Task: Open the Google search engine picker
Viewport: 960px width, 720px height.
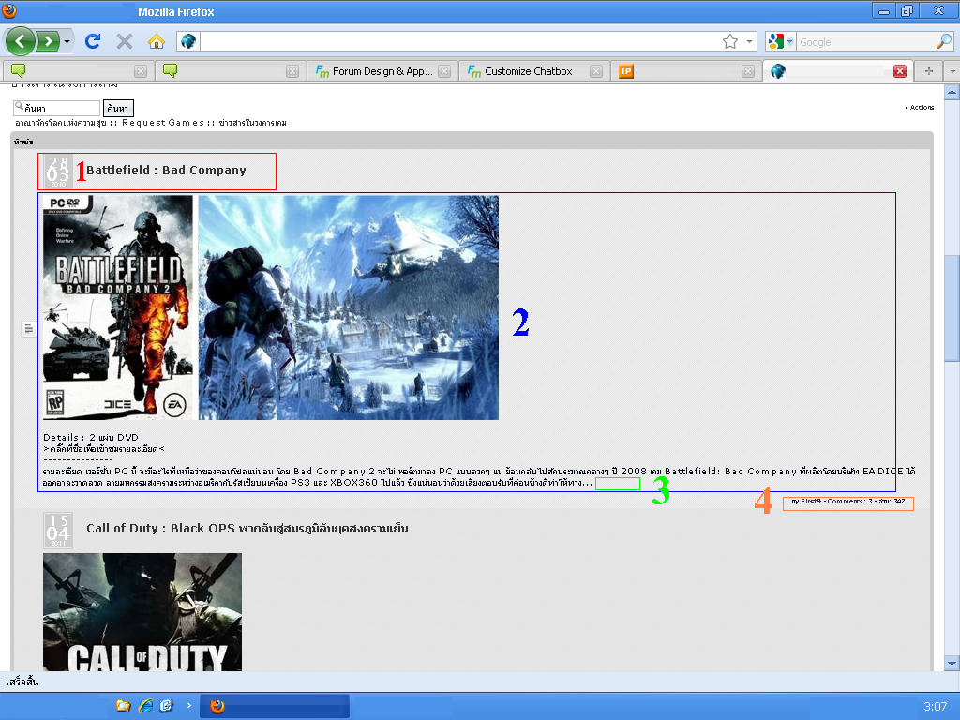Action: (780, 41)
